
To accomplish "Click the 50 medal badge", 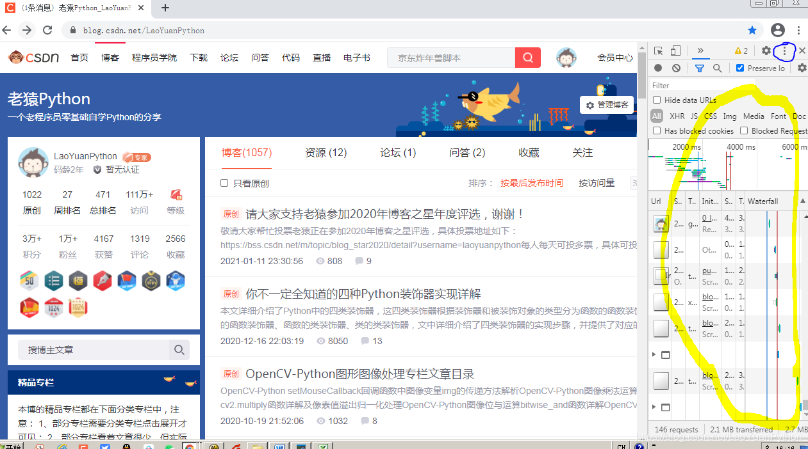I will 29,280.
